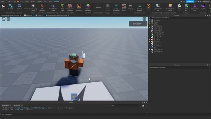Click the Stare button in the viewport
Viewport: 211px width, 119px height.
tap(74, 97)
